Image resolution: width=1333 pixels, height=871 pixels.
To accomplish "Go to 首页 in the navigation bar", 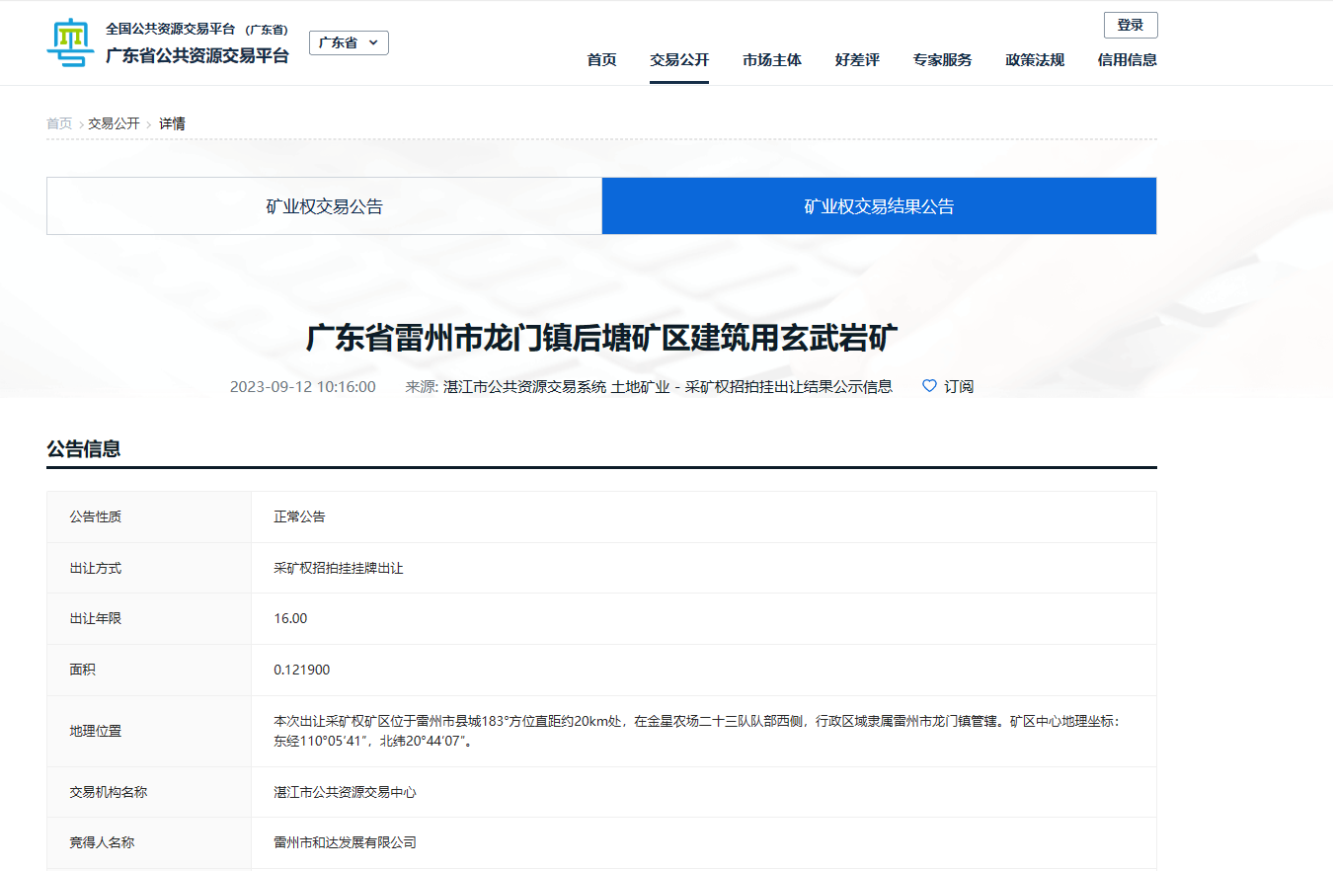I will [x=601, y=60].
